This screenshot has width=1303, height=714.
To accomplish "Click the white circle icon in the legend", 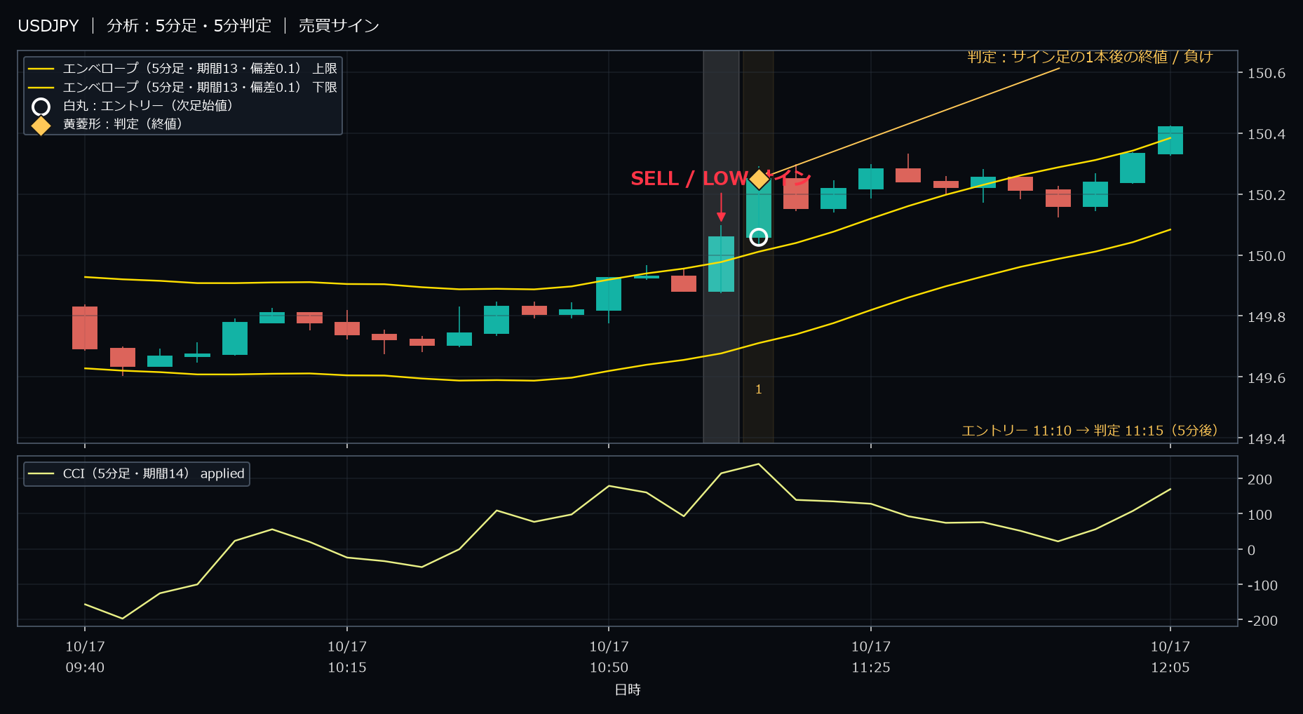I will pos(41,107).
